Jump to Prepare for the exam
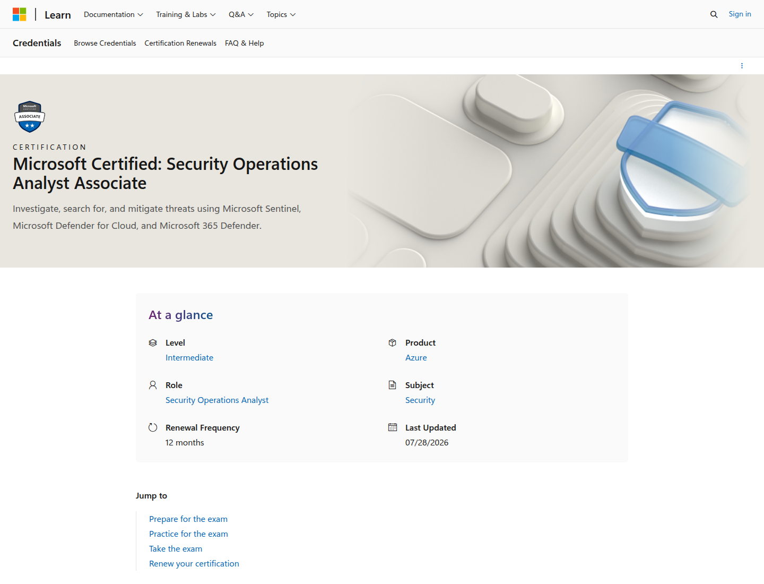The image size is (764, 584). [x=188, y=519]
